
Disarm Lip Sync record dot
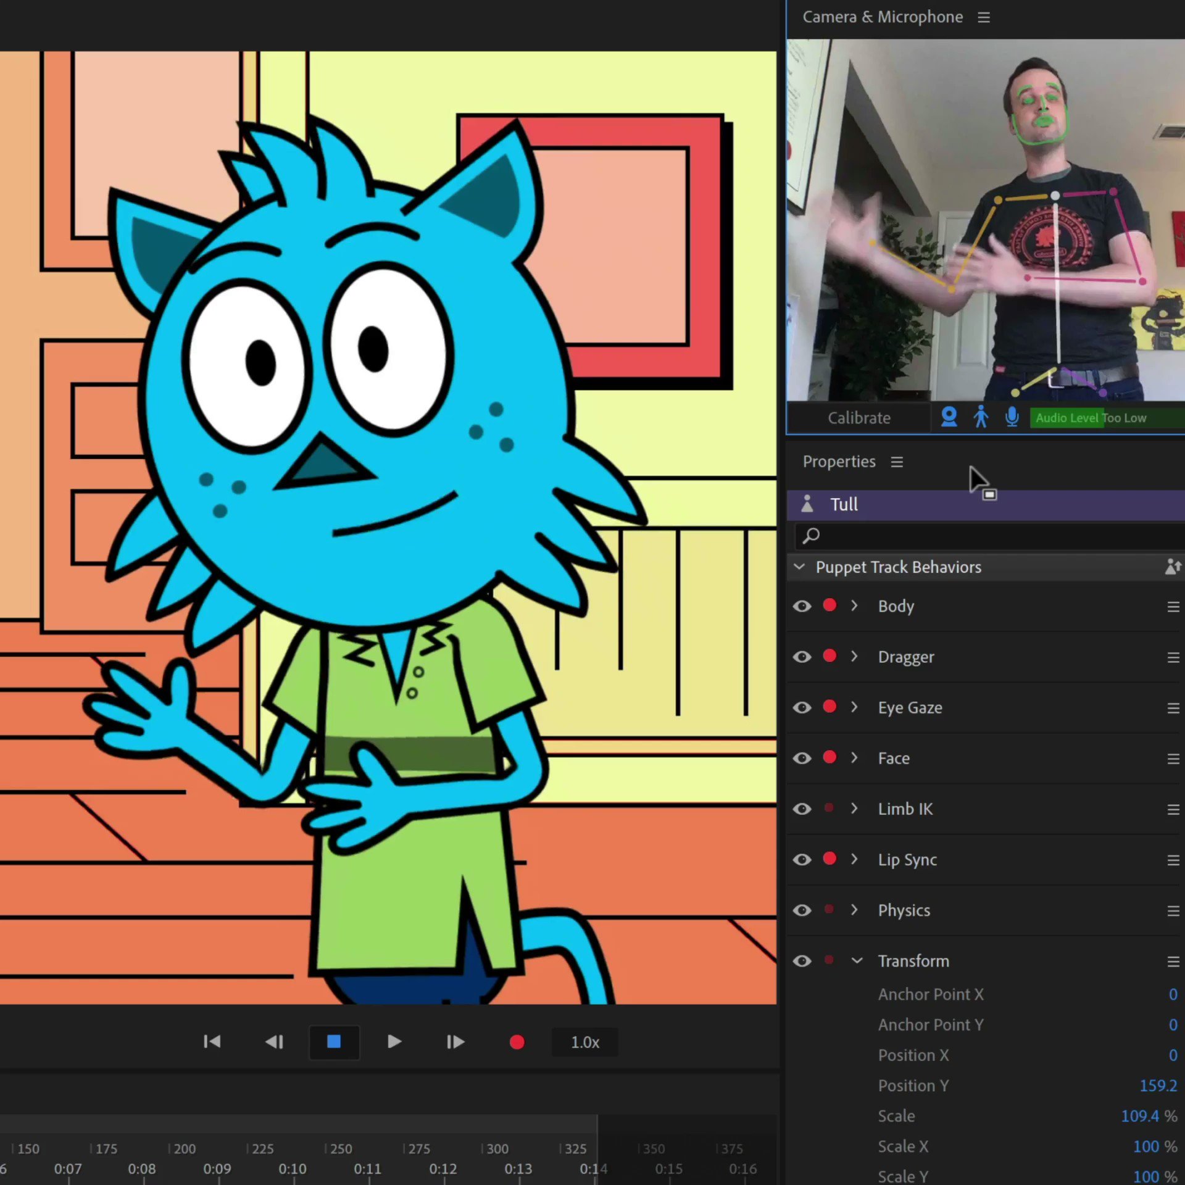click(x=829, y=858)
